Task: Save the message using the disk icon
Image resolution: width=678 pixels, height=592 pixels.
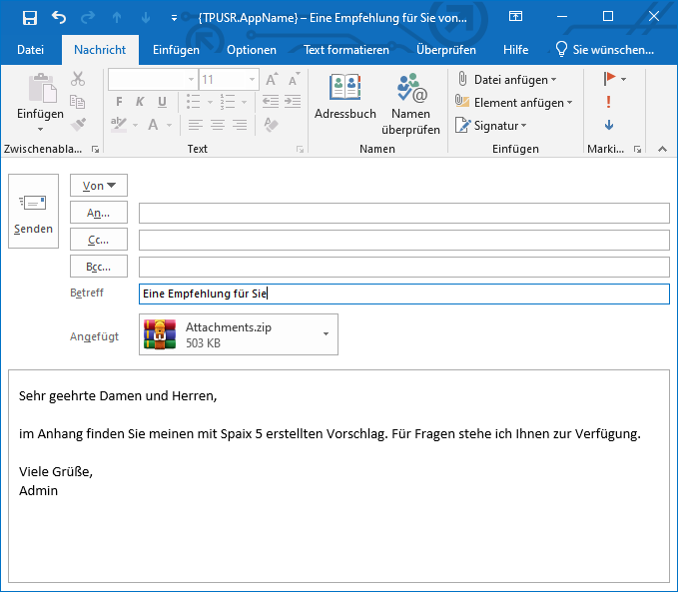Action: point(29,18)
